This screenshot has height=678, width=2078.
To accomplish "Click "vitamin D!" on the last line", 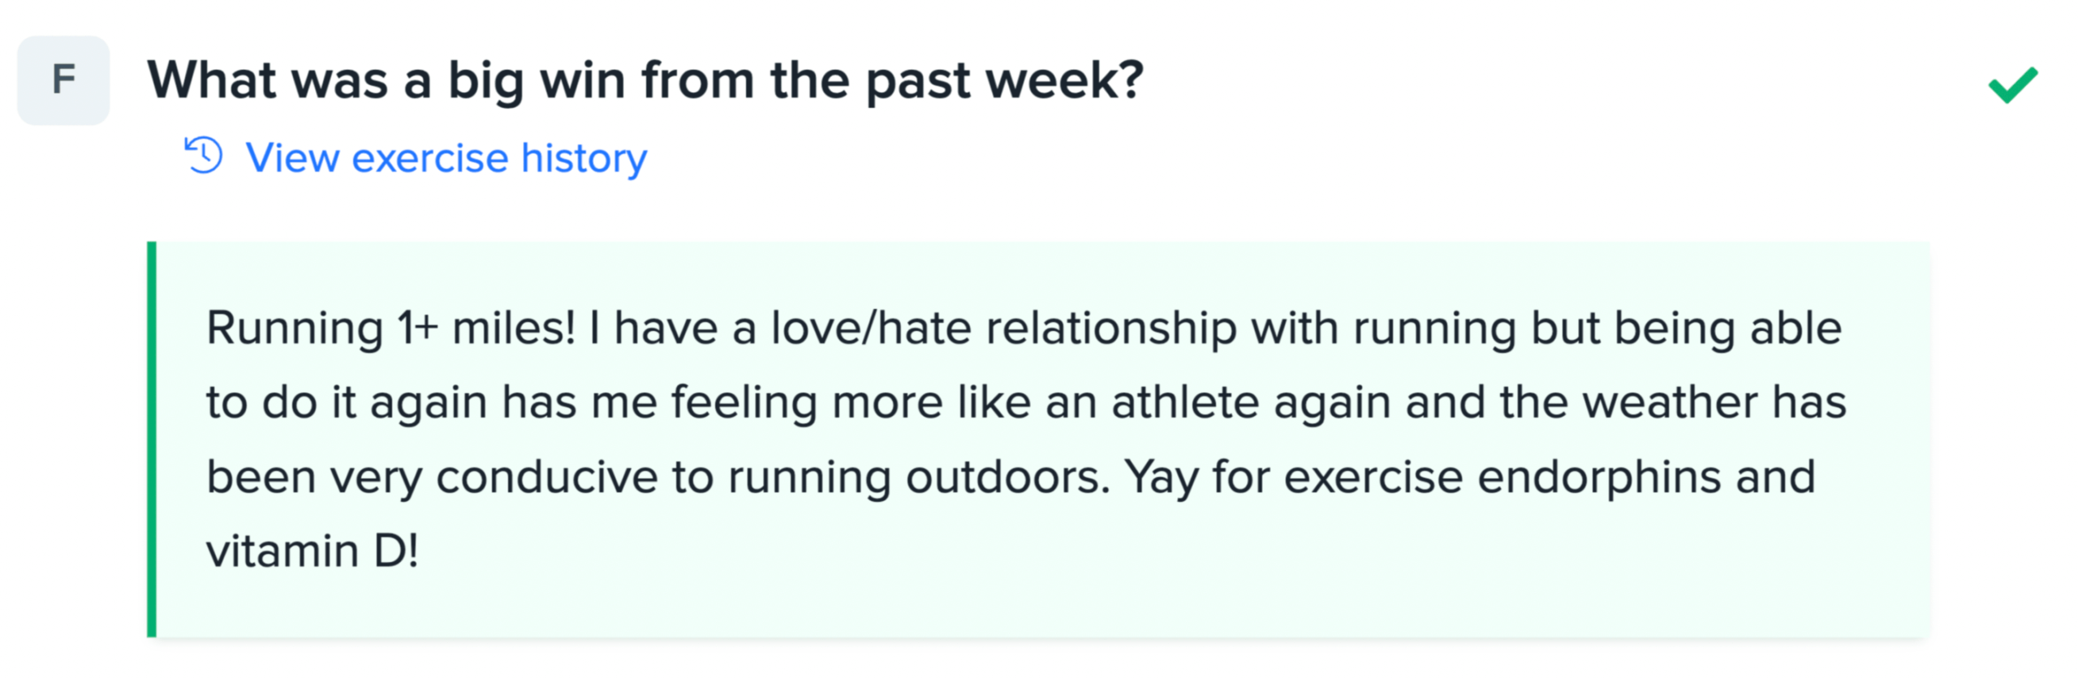I will [313, 551].
